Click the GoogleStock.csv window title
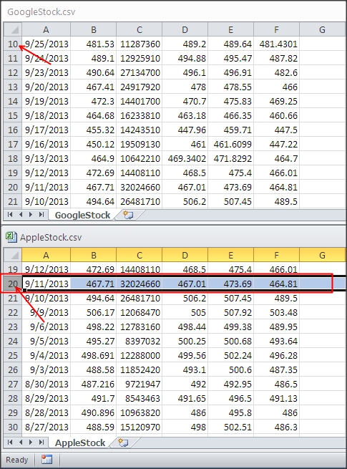The width and height of the screenshot is (347, 469). [41, 12]
